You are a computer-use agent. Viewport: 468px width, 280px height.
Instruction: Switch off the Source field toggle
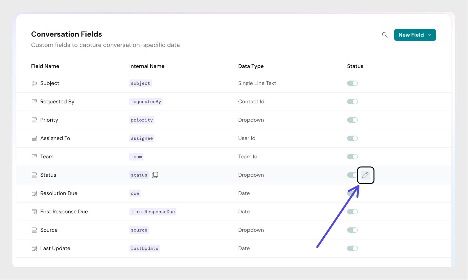pos(352,230)
